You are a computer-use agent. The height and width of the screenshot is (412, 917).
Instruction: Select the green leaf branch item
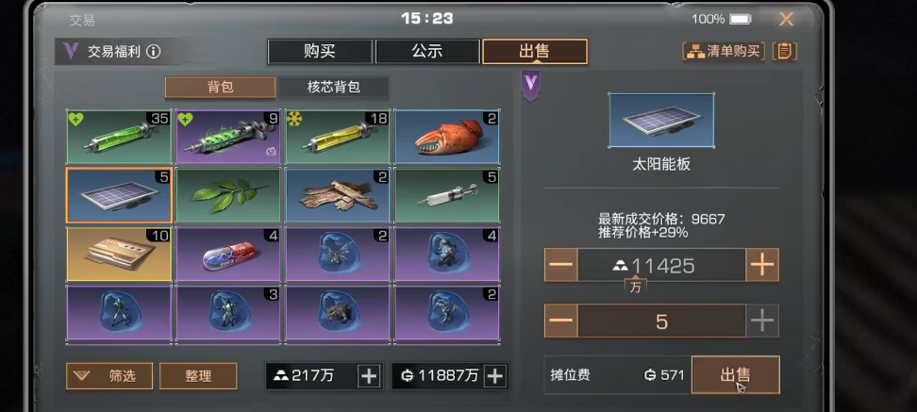[228, 195]
